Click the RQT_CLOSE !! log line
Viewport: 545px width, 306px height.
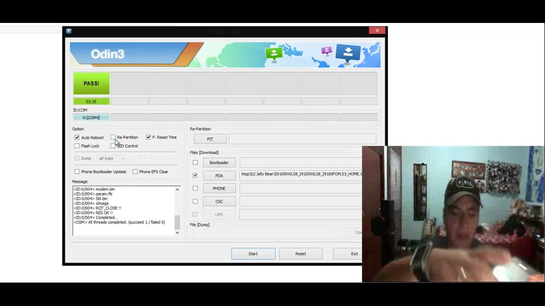98,208
